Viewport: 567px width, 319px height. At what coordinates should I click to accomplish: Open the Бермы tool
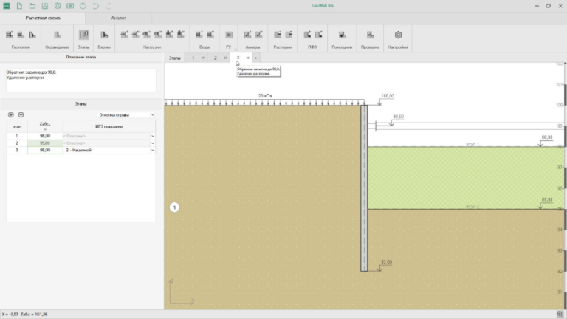tap(104, 35)
